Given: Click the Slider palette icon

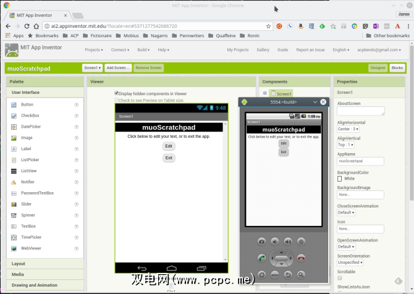Looking at the screenshot, I should tap(14, 204).
